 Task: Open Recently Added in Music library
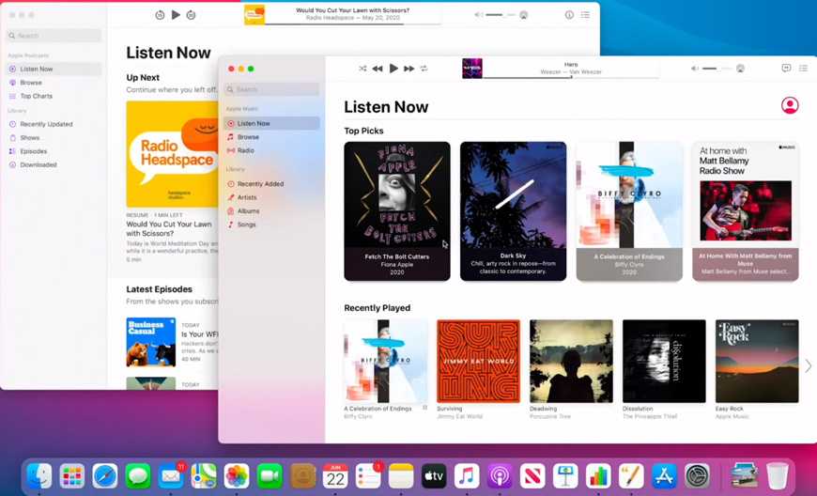(x=260, y=184)
